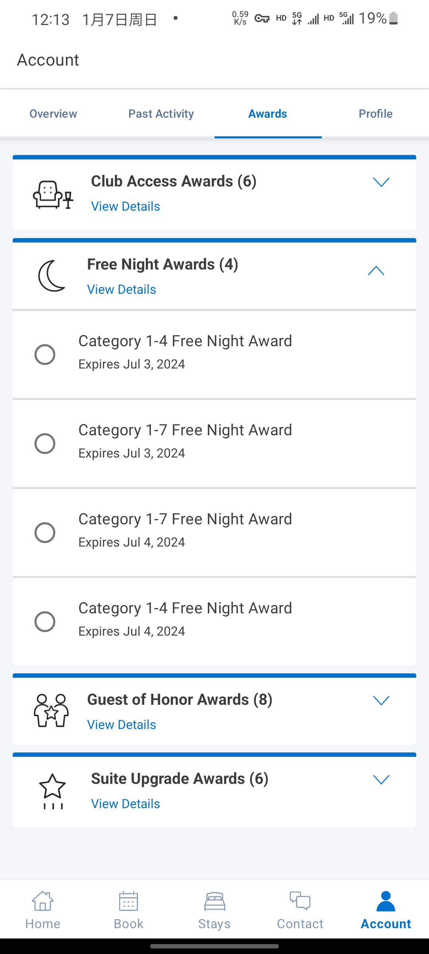Open View Details under Free Night Awards
429x954 pixels.
122,289
